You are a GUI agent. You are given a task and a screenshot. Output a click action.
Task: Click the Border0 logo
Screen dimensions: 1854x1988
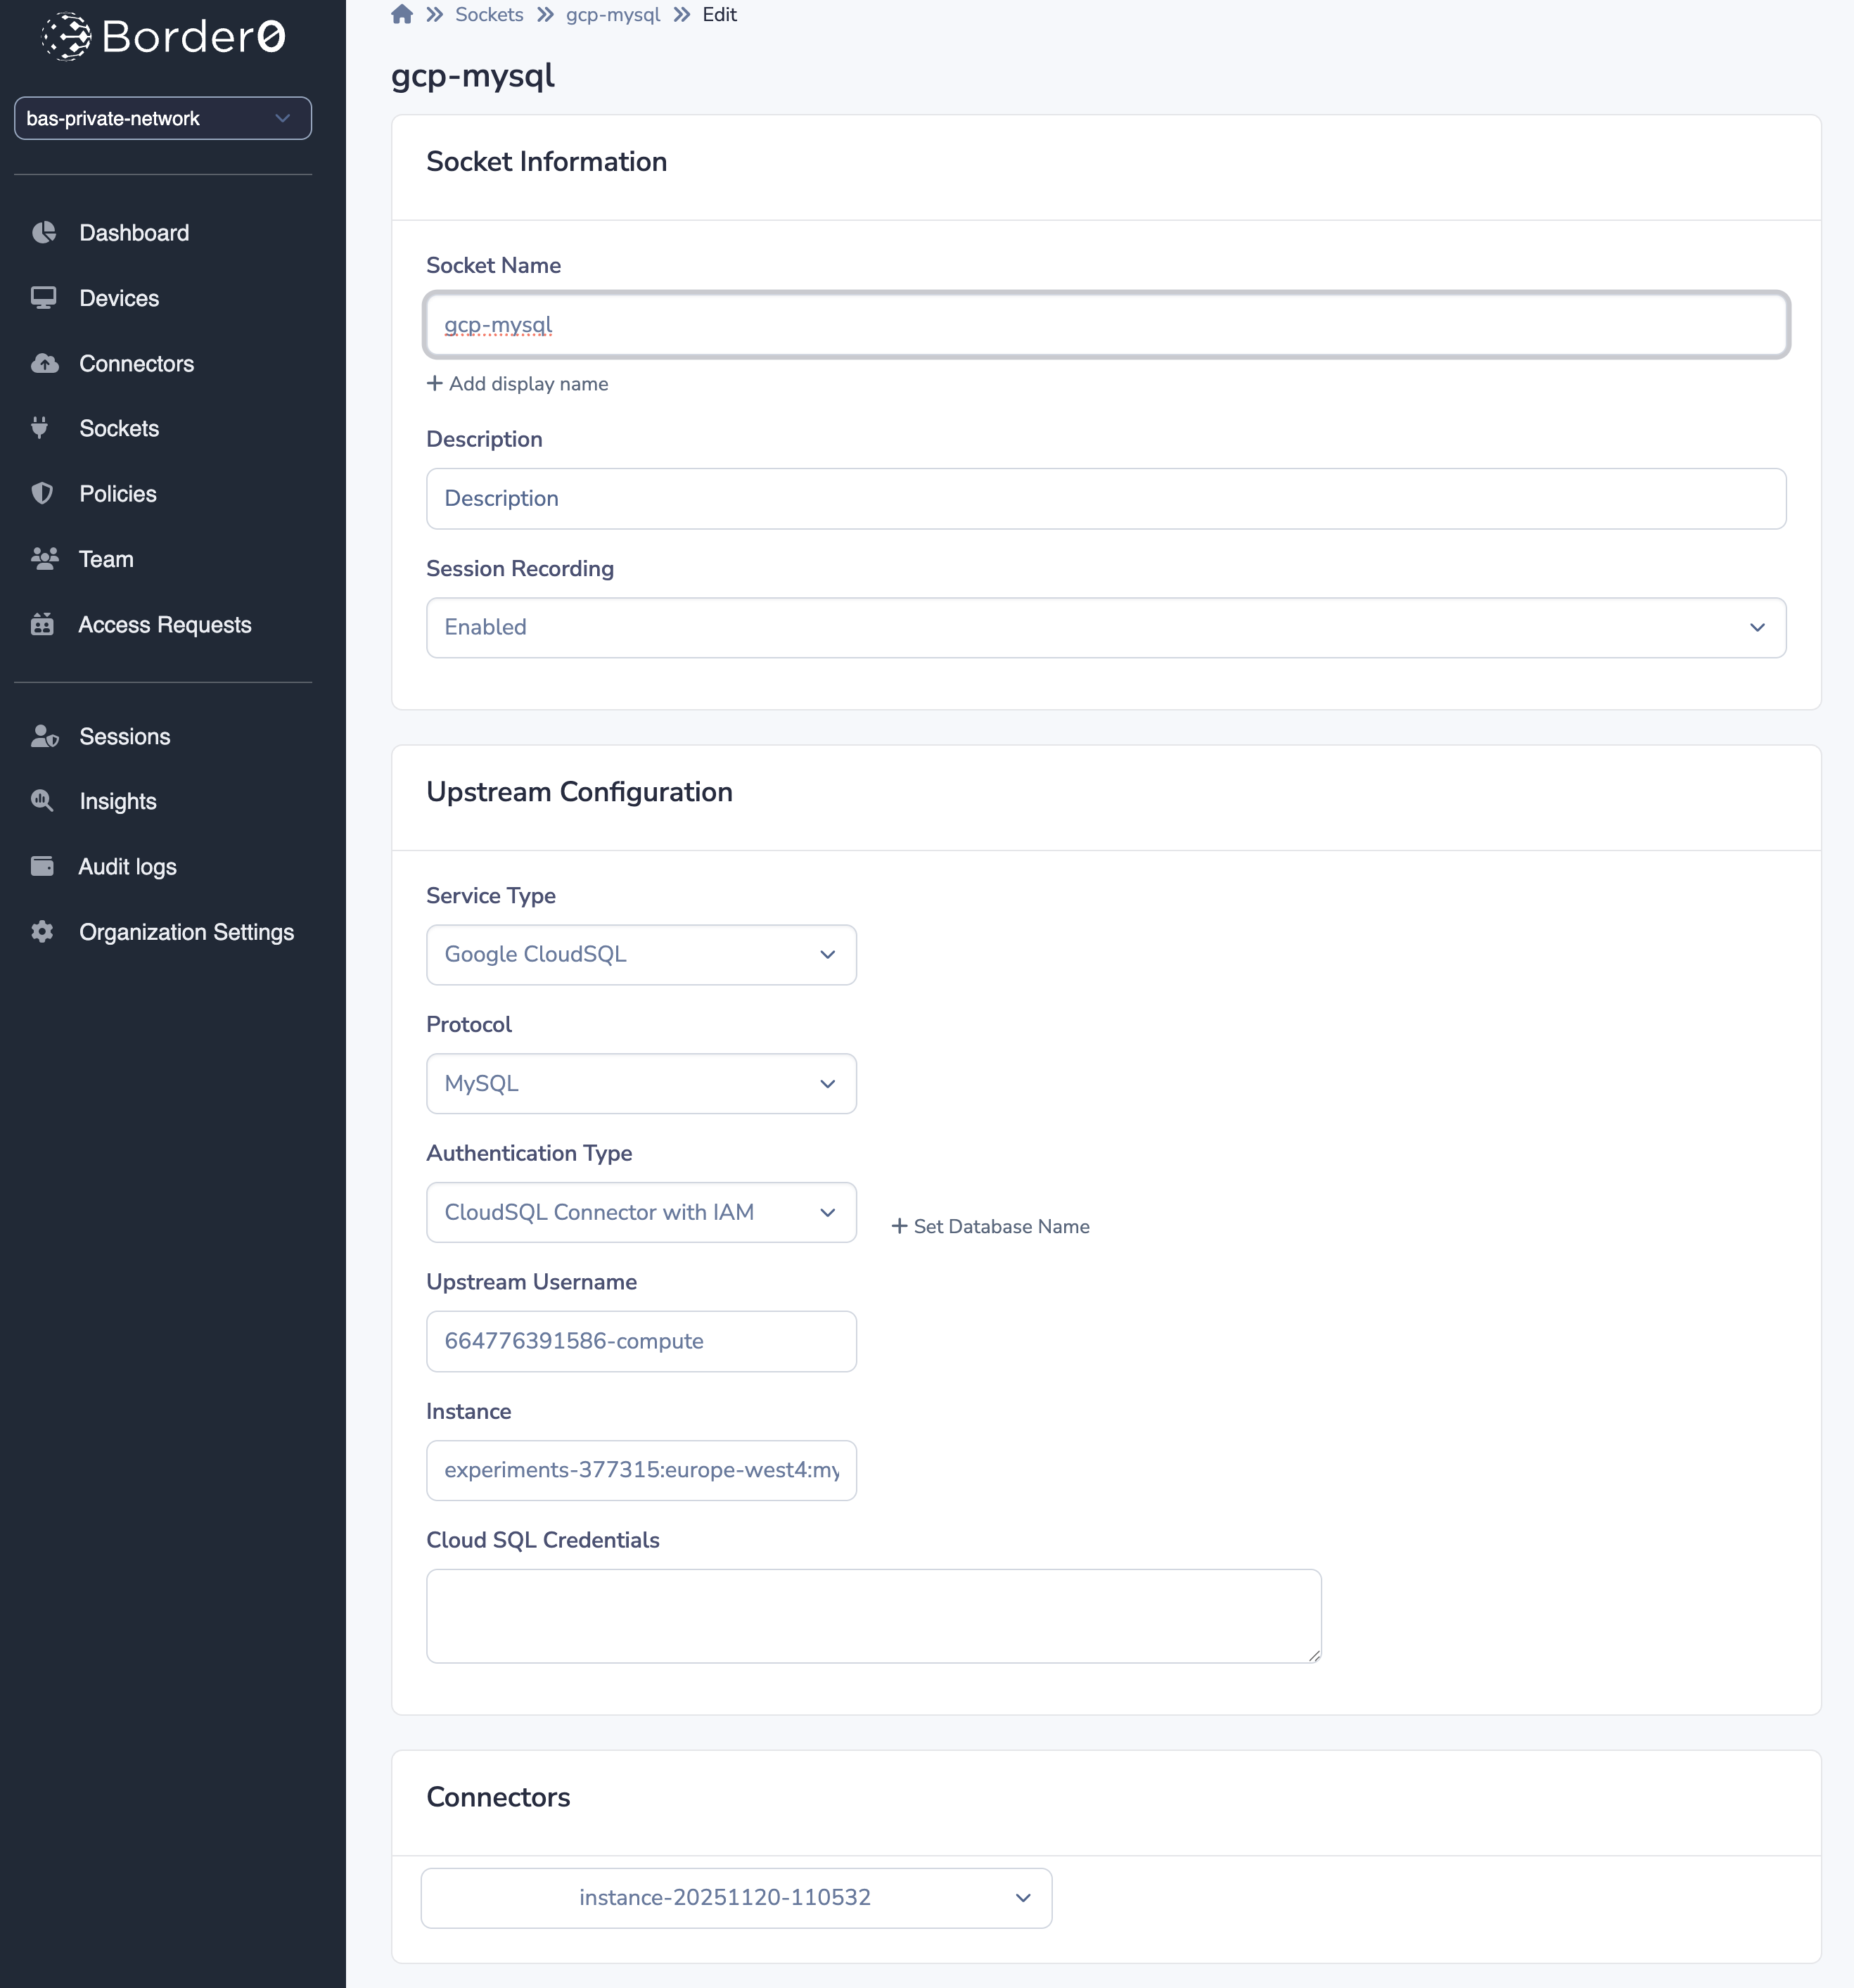click(x=163, y=37)
